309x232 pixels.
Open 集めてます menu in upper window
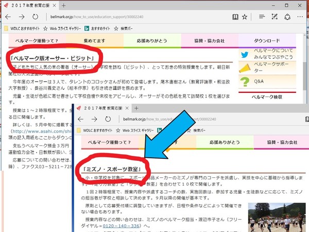click(x=95, y=41)
